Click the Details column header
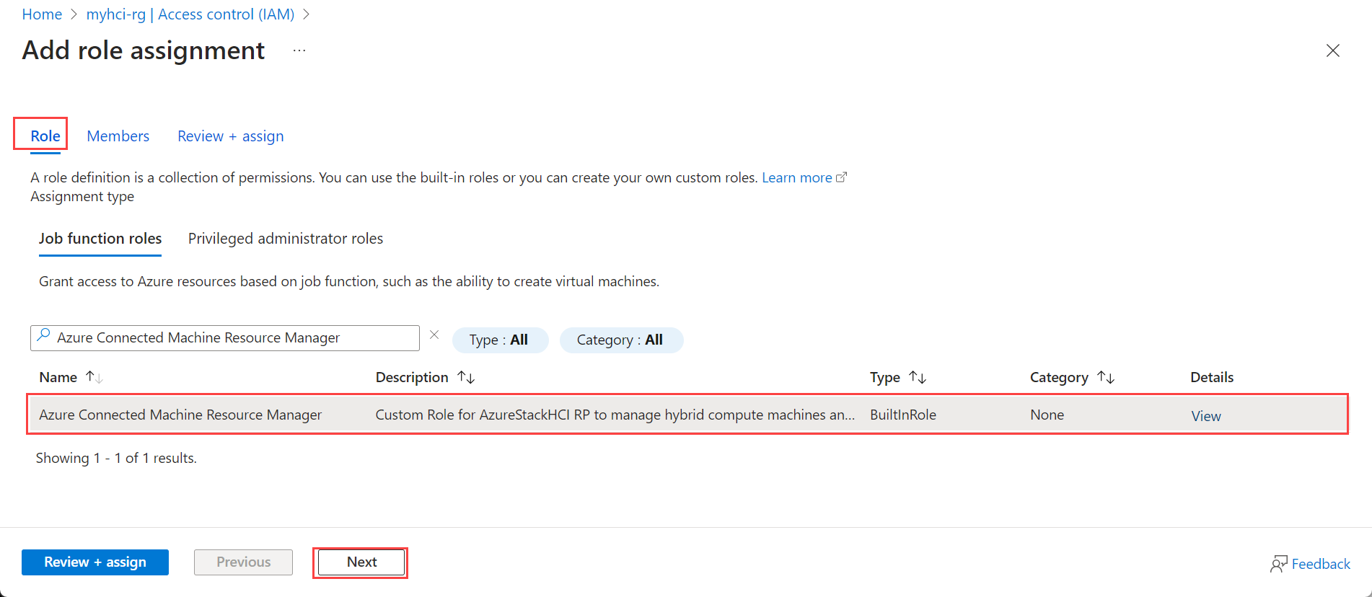The width and height of the screenshot is (1372, 597). pos(1212,377)
